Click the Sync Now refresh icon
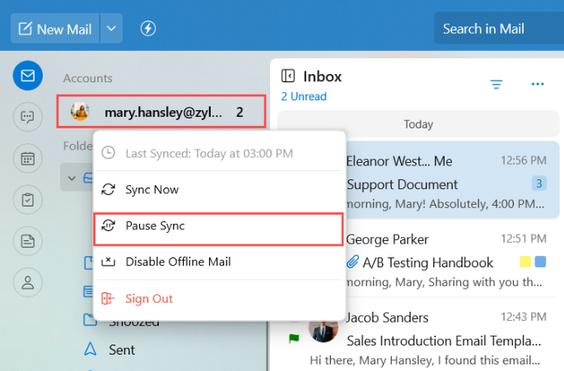The image size is (564, 371). point(108,189)
